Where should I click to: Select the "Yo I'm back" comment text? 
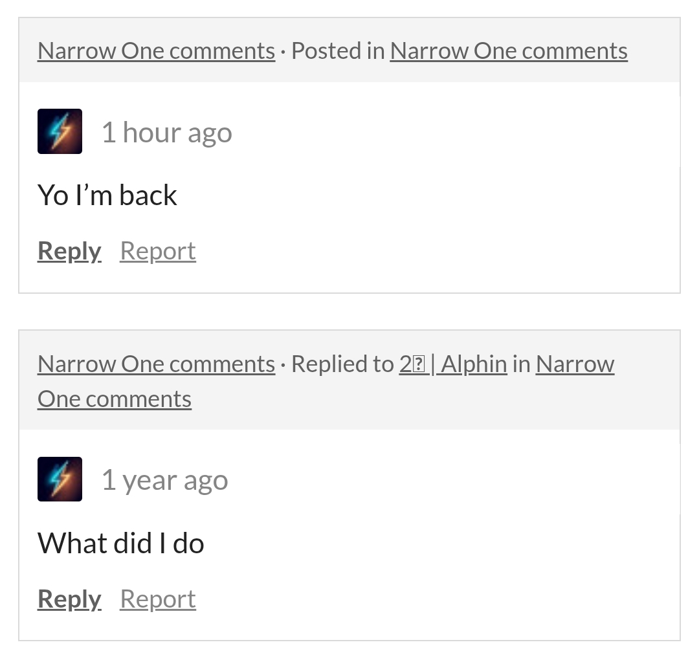(x=107, y=195)
